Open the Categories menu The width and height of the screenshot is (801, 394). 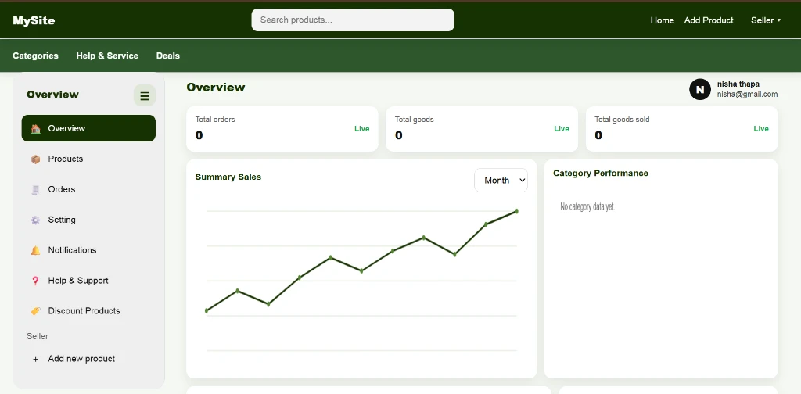[35, 56]
